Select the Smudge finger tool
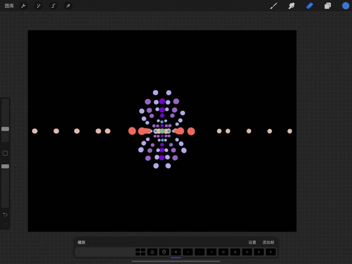 (291, 6)
